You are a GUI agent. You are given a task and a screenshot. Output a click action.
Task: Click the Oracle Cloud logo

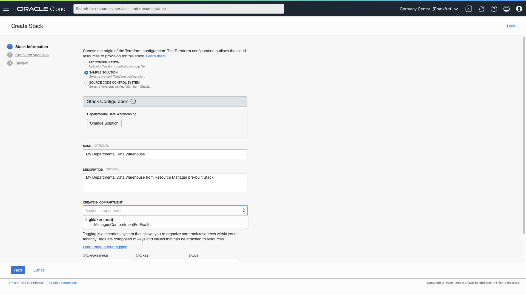[x=41, y=9]
